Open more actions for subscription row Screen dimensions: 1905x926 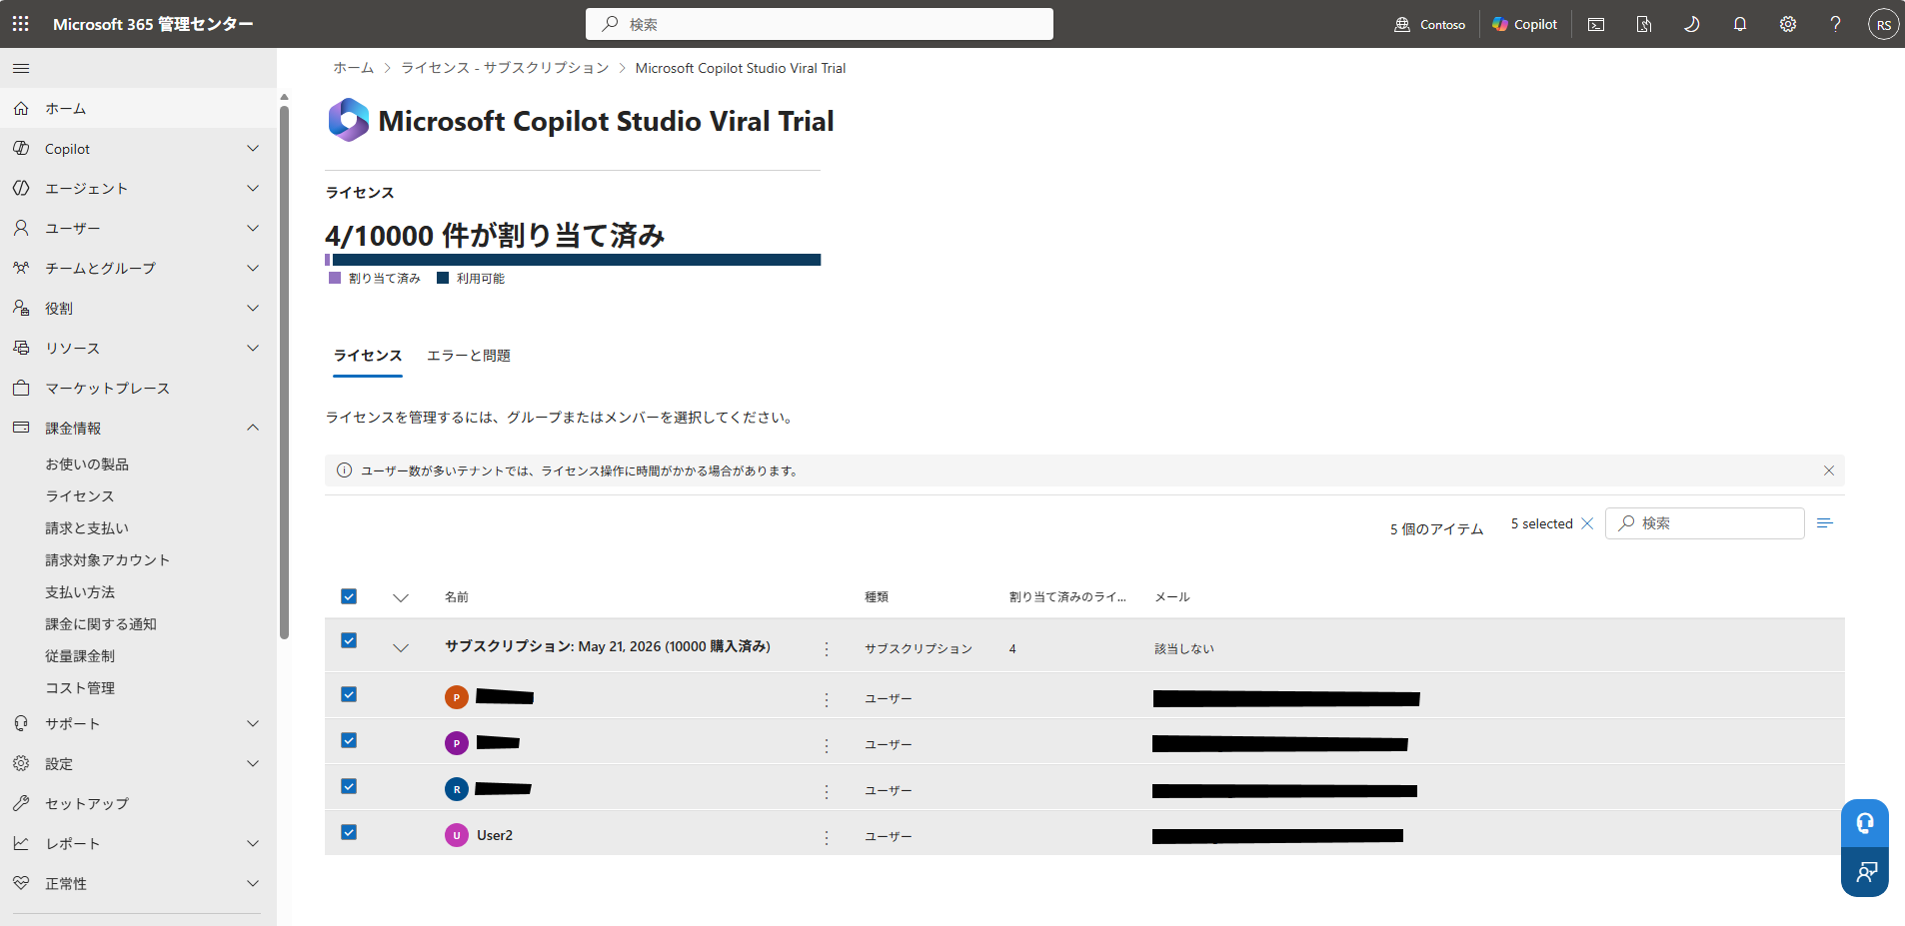[x=827, y=648]
